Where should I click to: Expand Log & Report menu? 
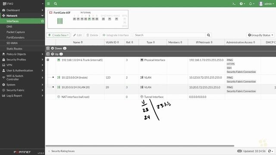click(22, 96)
